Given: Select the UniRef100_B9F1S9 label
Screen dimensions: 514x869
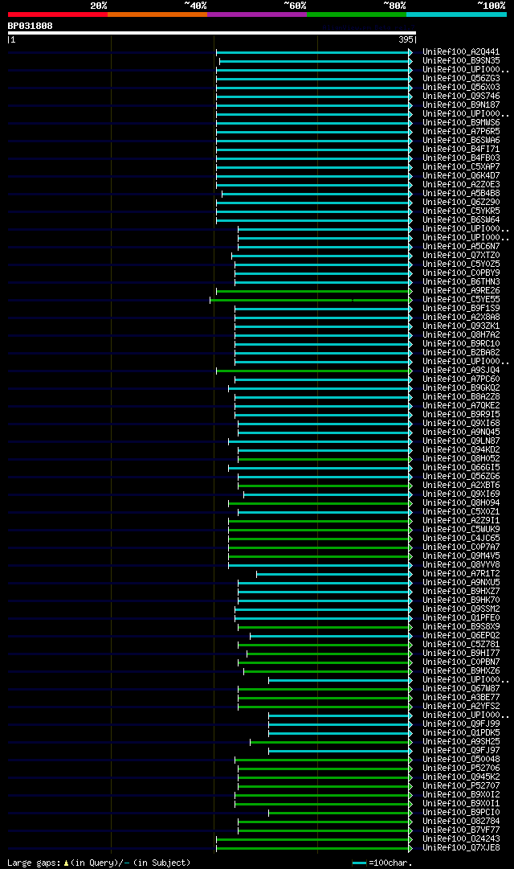Looking at the screenshot, I should pyautogui.click(x=461, y=308).
